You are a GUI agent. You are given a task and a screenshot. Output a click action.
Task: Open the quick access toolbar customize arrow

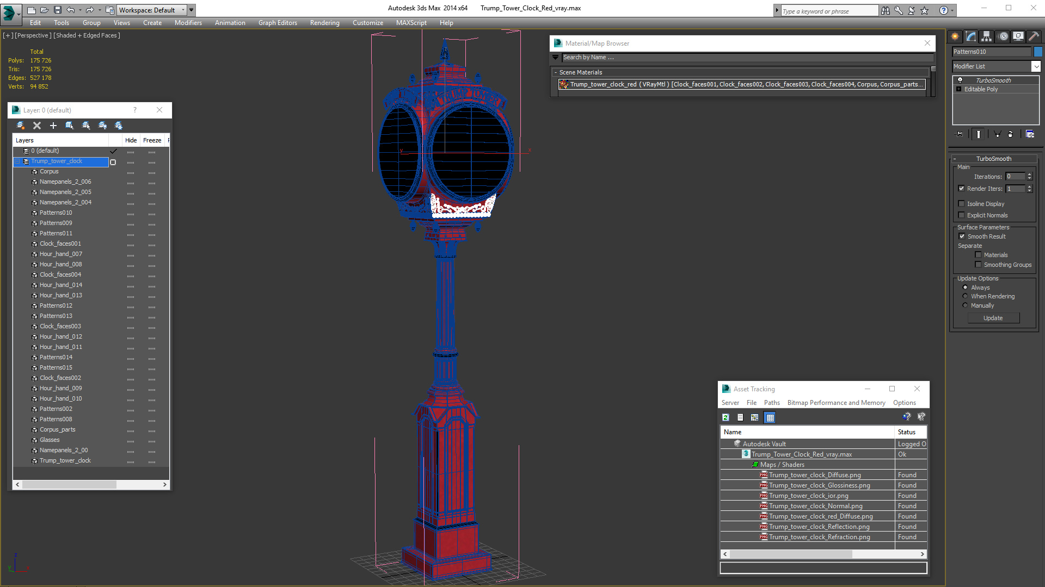[x=192, y=10]
